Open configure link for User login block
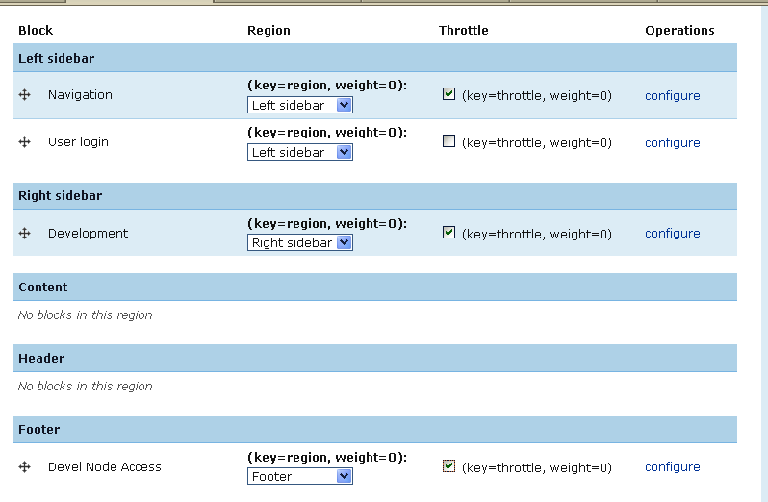 pyautogui.click(x=672, y=143)
